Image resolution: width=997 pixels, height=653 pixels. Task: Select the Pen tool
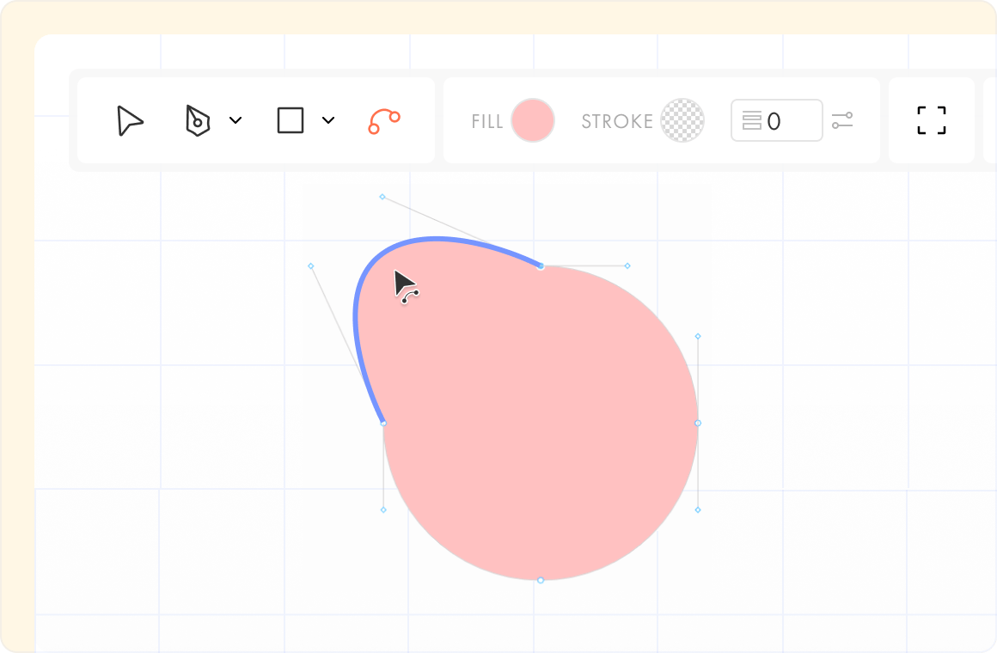[197, 120]
